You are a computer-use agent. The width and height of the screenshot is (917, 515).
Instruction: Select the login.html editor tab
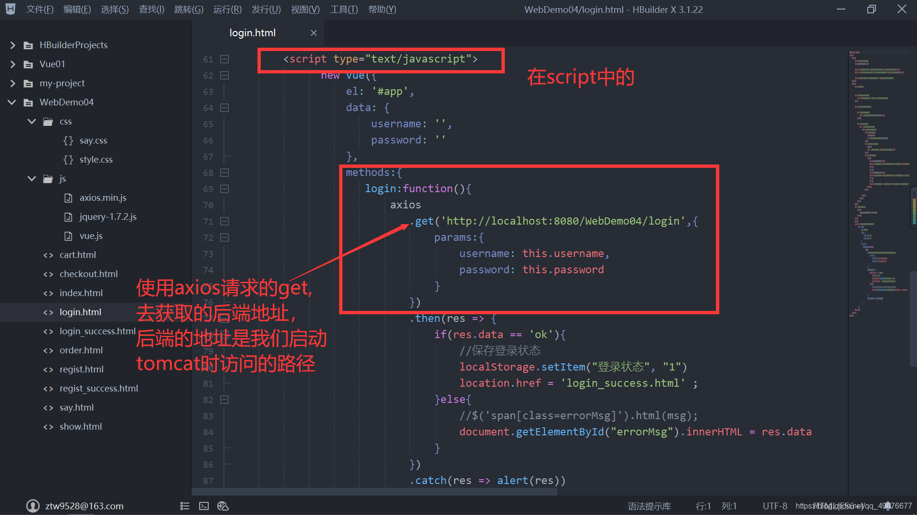point(252,33)
